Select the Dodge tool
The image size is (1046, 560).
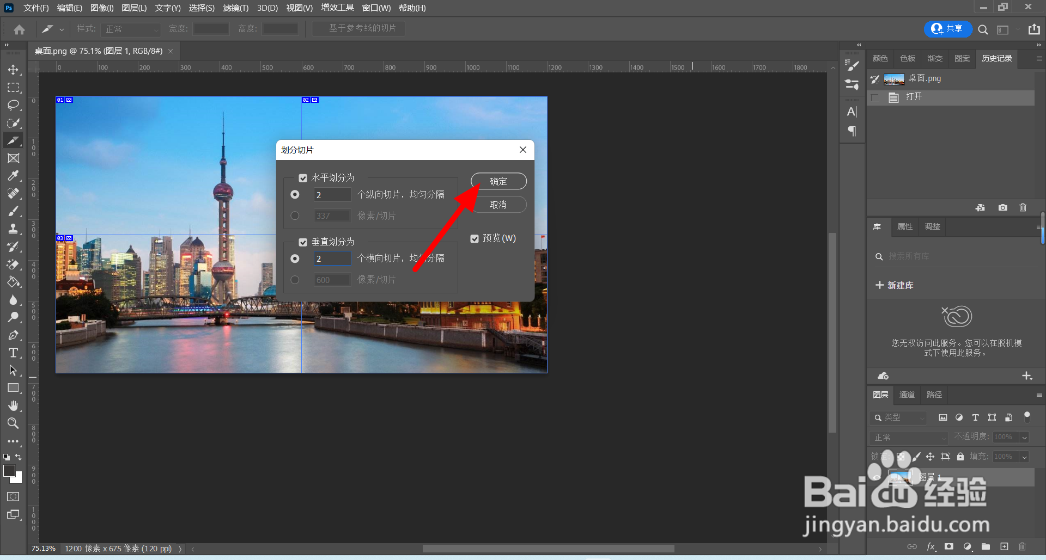[13, 317]
